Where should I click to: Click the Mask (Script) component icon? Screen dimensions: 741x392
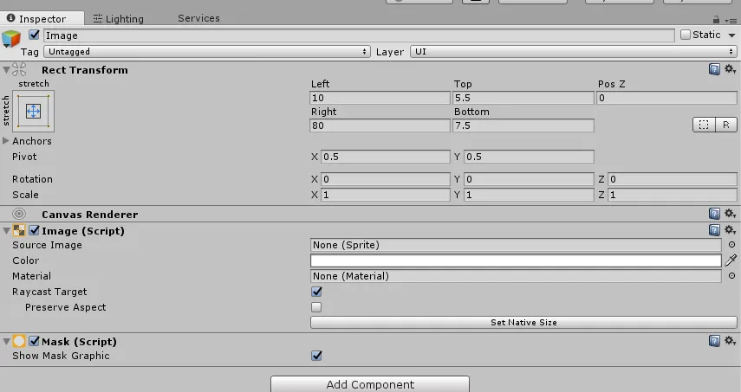coord(19,341)
